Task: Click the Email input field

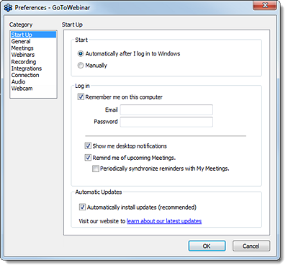Action: [x=166, y=110]
